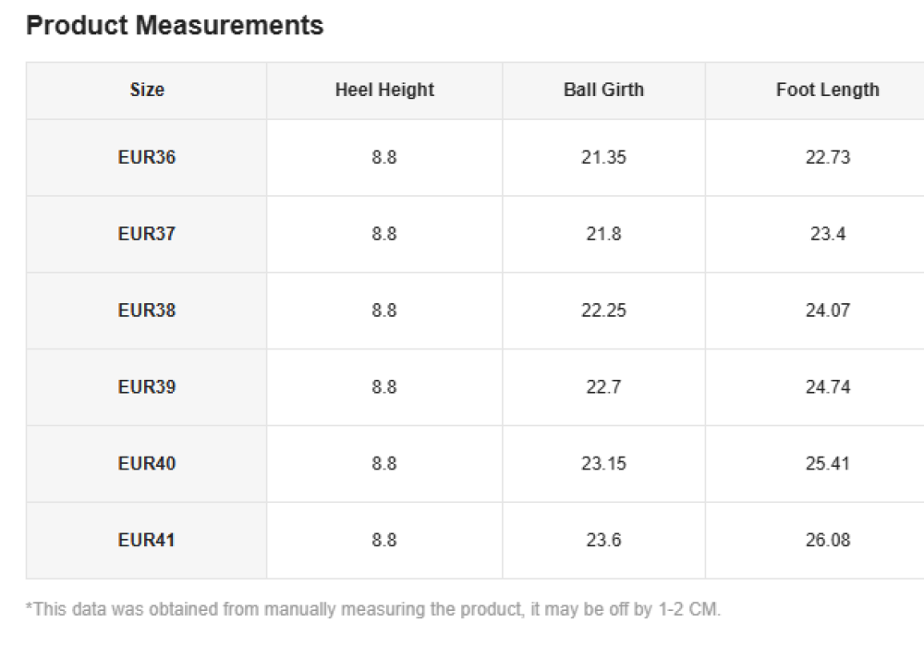The width and height of the screenshot is (924, 659).
Task: Select the EUR37 size row label
Action: click(x=147, y=234)
